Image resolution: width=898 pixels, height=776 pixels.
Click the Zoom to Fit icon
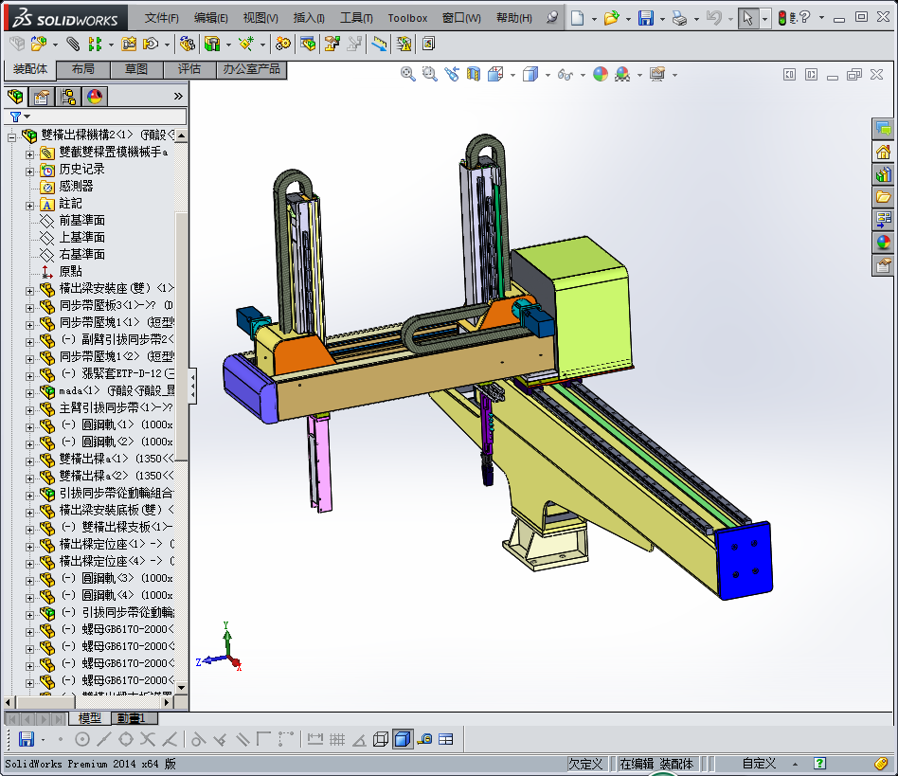407,74
